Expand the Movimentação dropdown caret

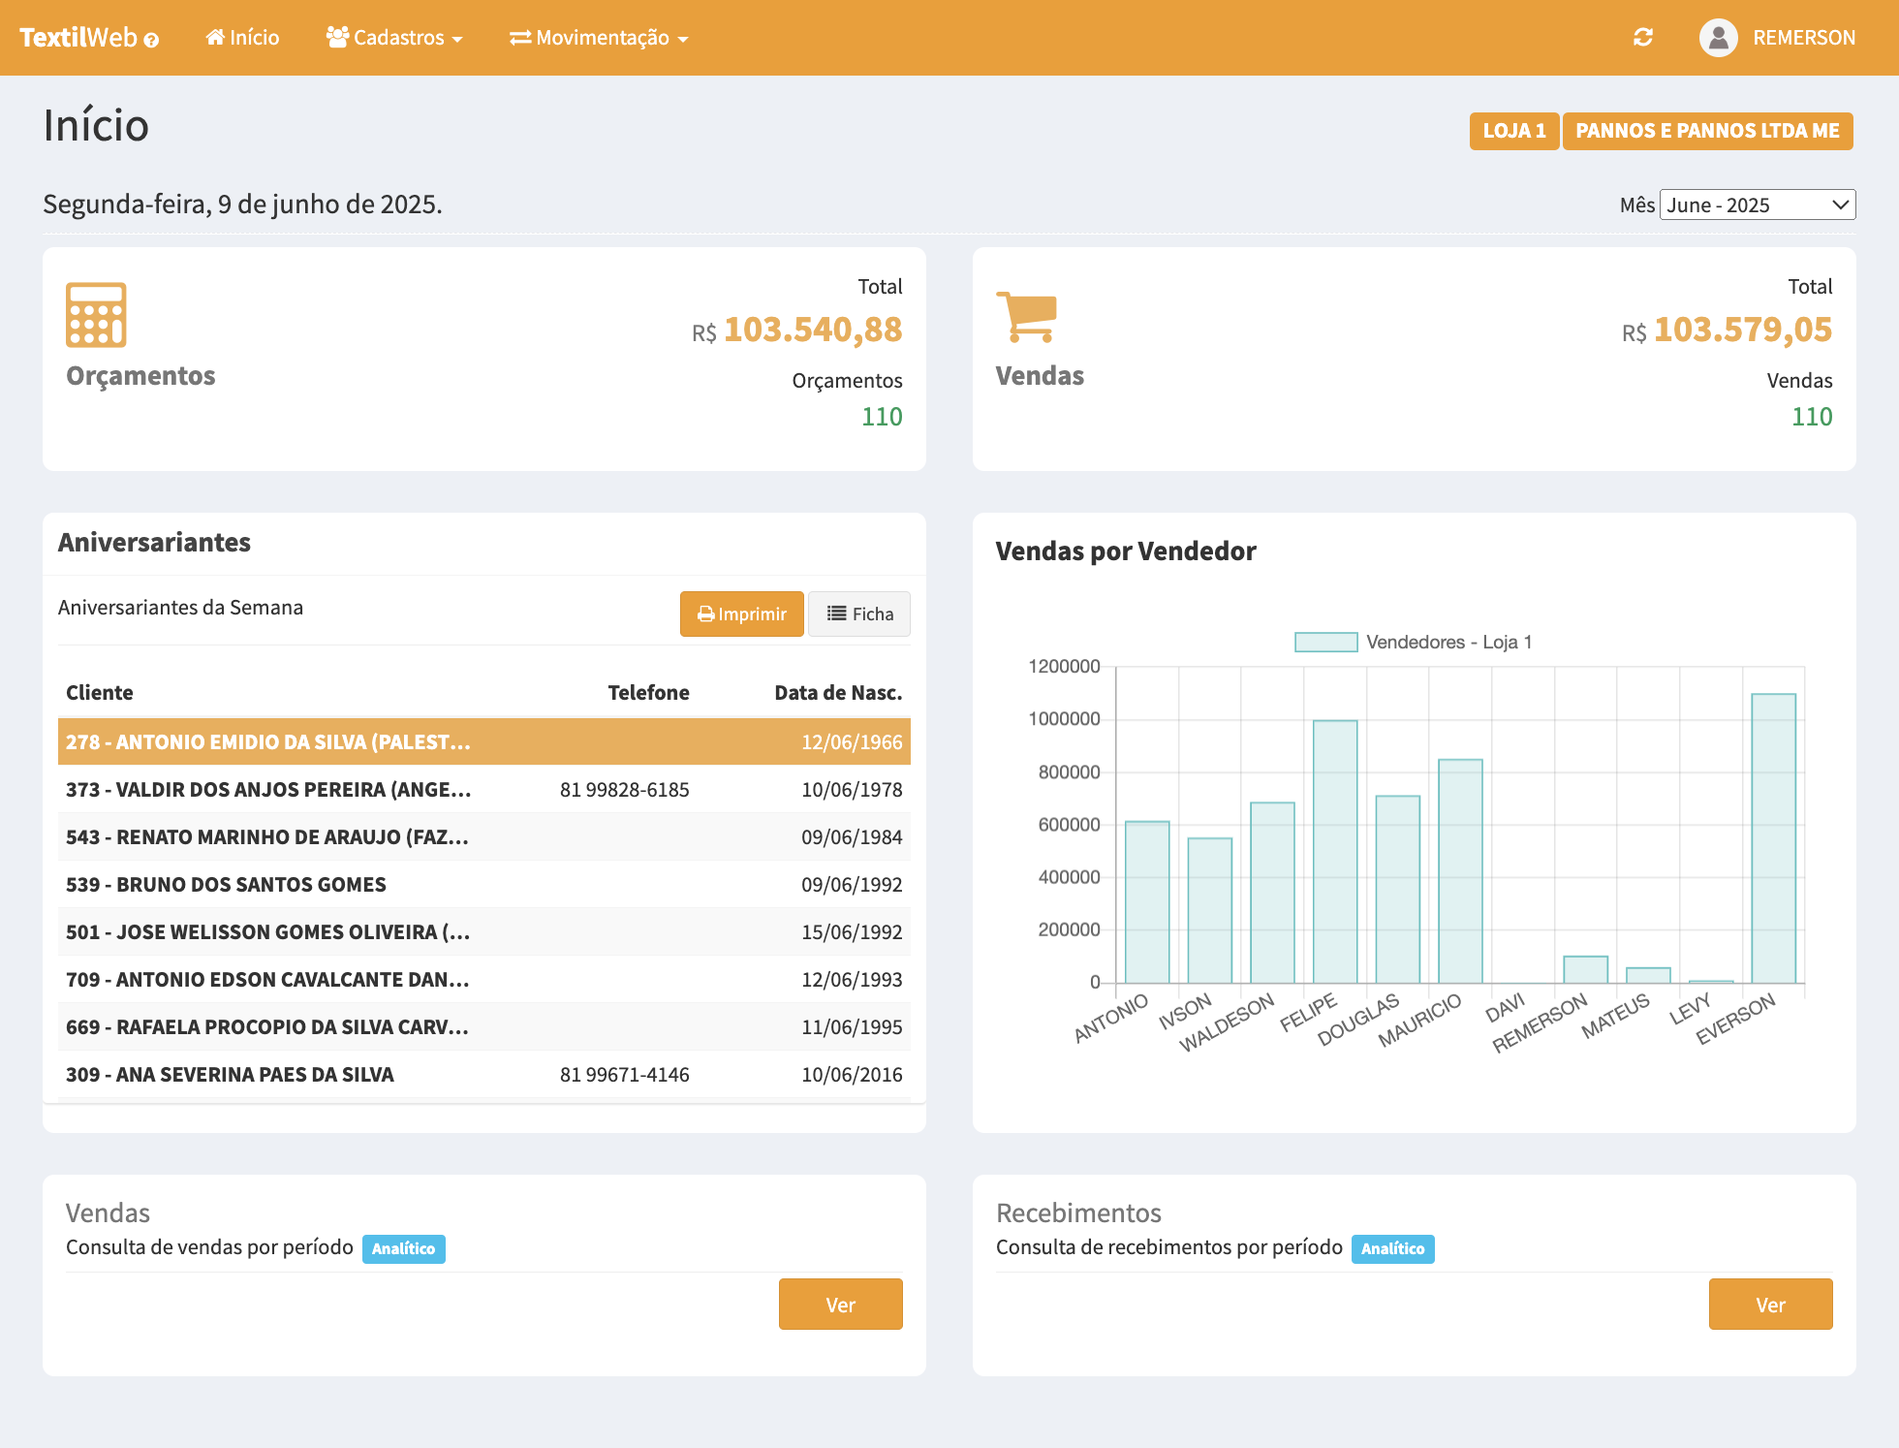[683, 40]
